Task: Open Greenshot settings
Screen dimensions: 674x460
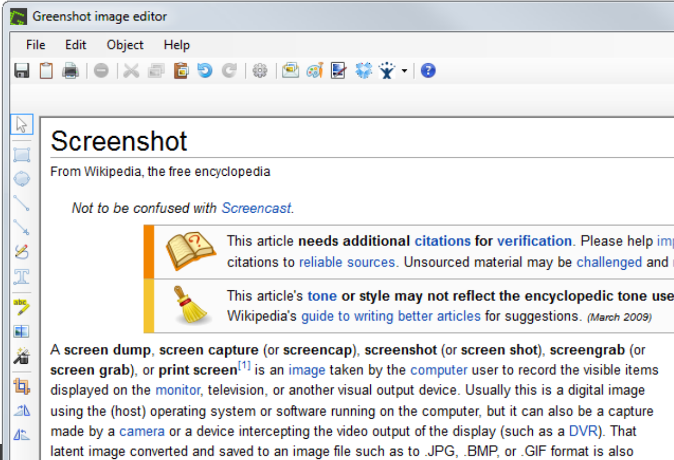Action: pos(260,70)
